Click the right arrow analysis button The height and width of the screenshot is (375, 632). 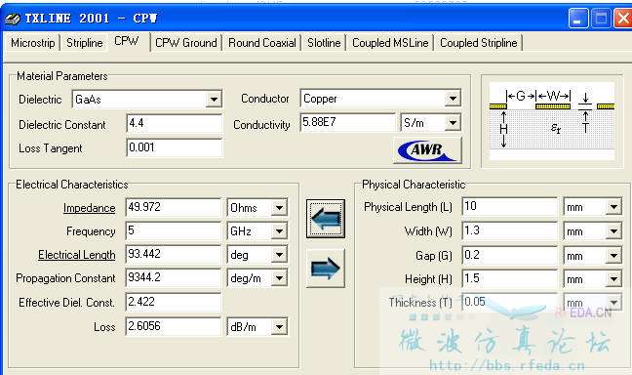(x=326, y=268)
